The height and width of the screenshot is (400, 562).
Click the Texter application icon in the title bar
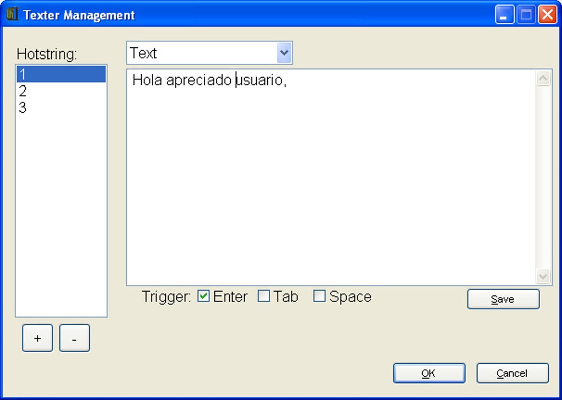point(12,14)
